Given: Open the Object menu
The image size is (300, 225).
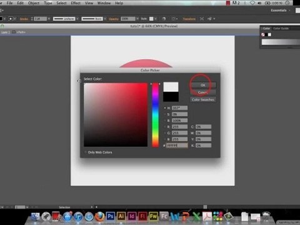Looking at the screenshot, I should tap(34, 3).
